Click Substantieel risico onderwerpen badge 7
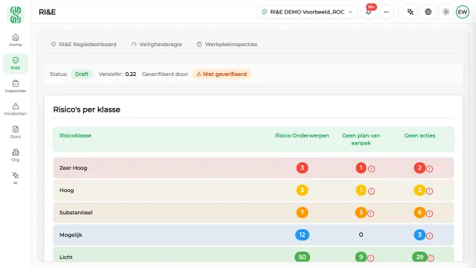Image resolution: width=476 pixels, height=268 pixels. click(302, 212)
